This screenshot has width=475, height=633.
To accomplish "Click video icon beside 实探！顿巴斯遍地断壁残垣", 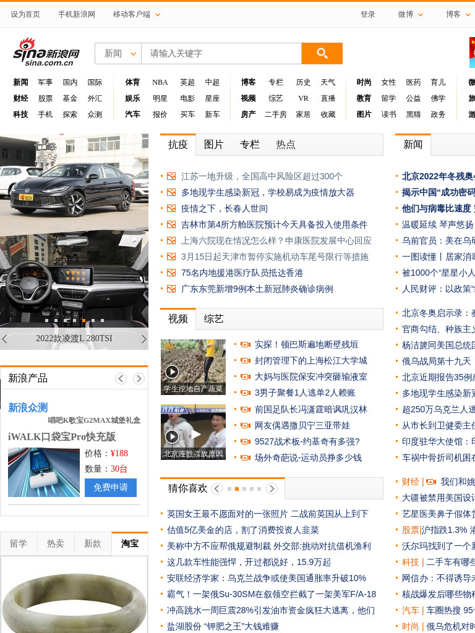I will point(246,345).
